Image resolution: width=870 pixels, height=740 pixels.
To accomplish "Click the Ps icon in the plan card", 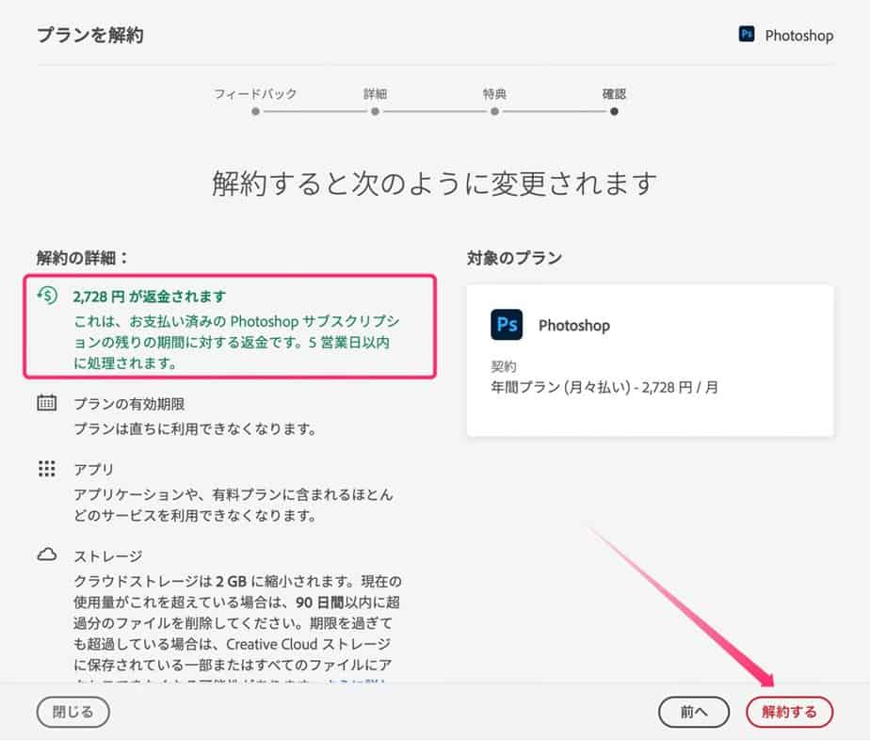I will [x=507, y=325].
